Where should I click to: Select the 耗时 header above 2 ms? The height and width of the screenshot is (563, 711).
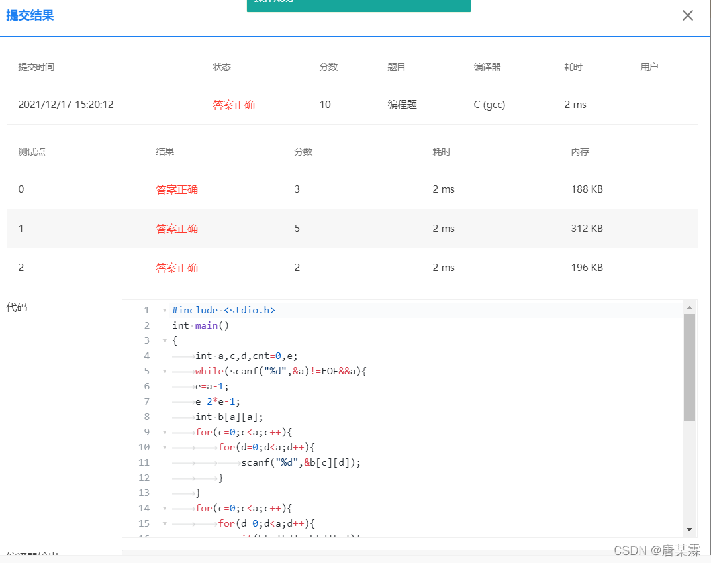click(x=573, y=67)
